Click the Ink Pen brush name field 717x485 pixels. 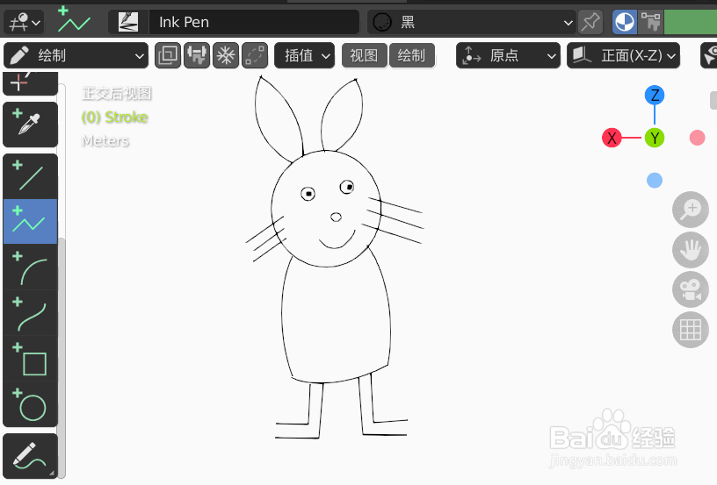(x=254, y=22)
